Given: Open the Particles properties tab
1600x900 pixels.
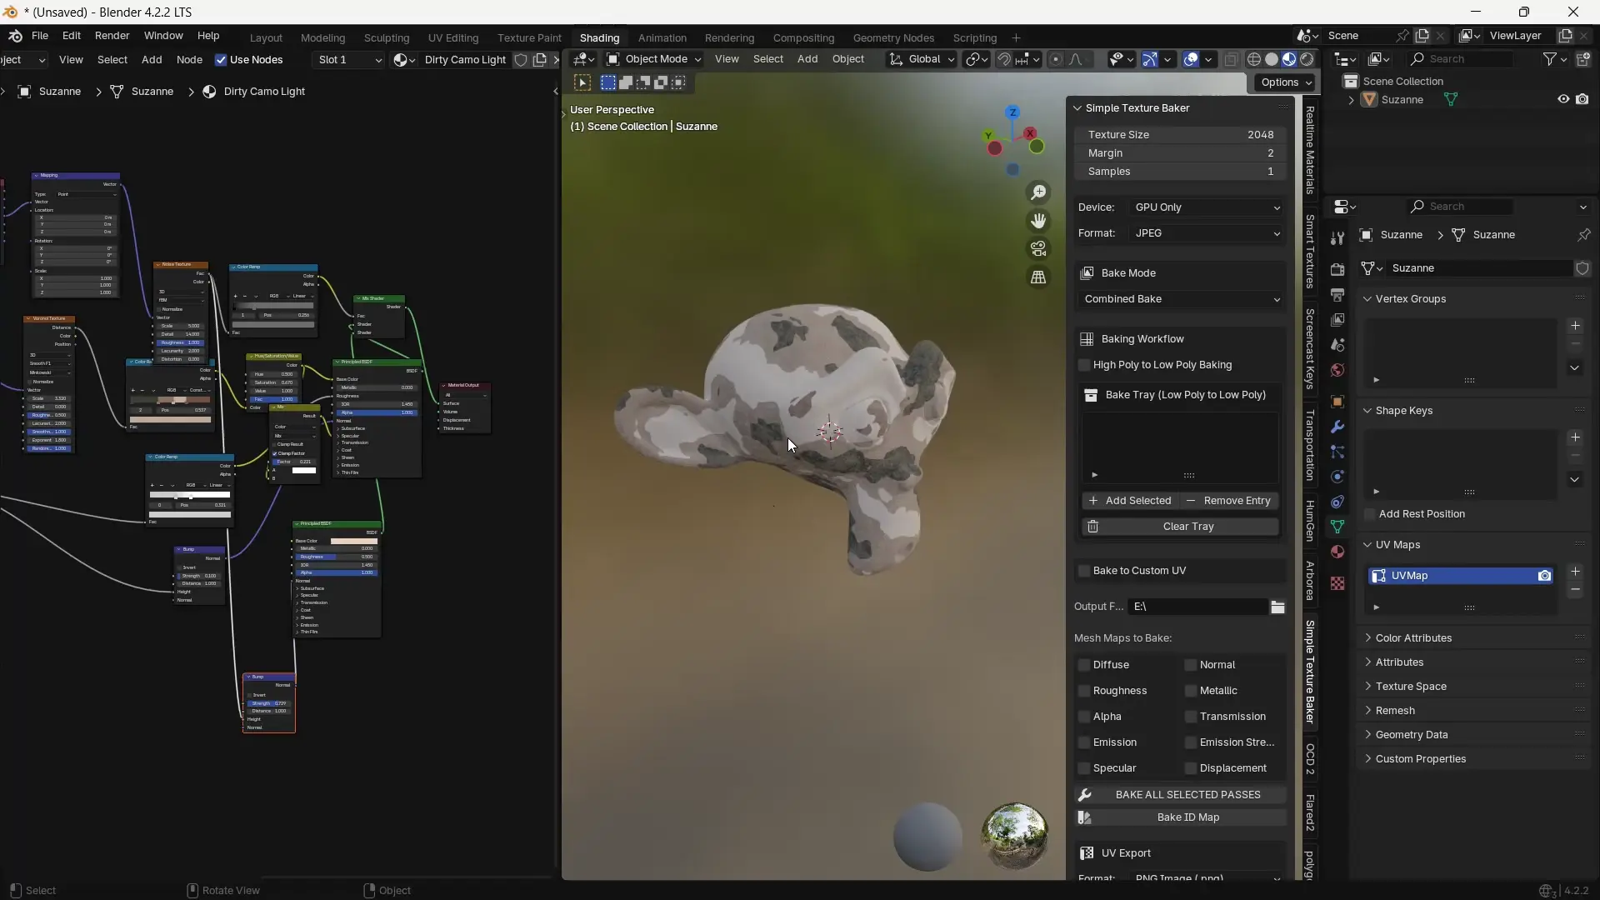Looking at the screenshot, I should pyautogui.click(x=1337, y=452).
